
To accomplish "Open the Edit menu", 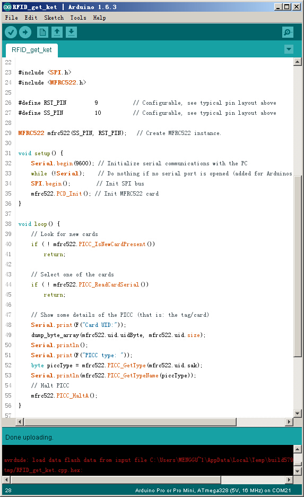I will tap(31, 18).
